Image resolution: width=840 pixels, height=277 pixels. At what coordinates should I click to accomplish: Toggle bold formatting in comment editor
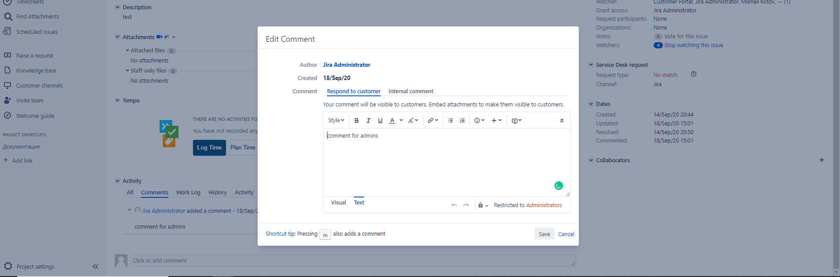tap(356, 120)
